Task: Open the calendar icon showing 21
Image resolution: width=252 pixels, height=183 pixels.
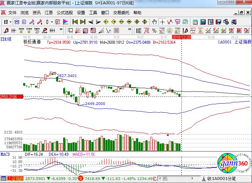Action: point(195,22)
